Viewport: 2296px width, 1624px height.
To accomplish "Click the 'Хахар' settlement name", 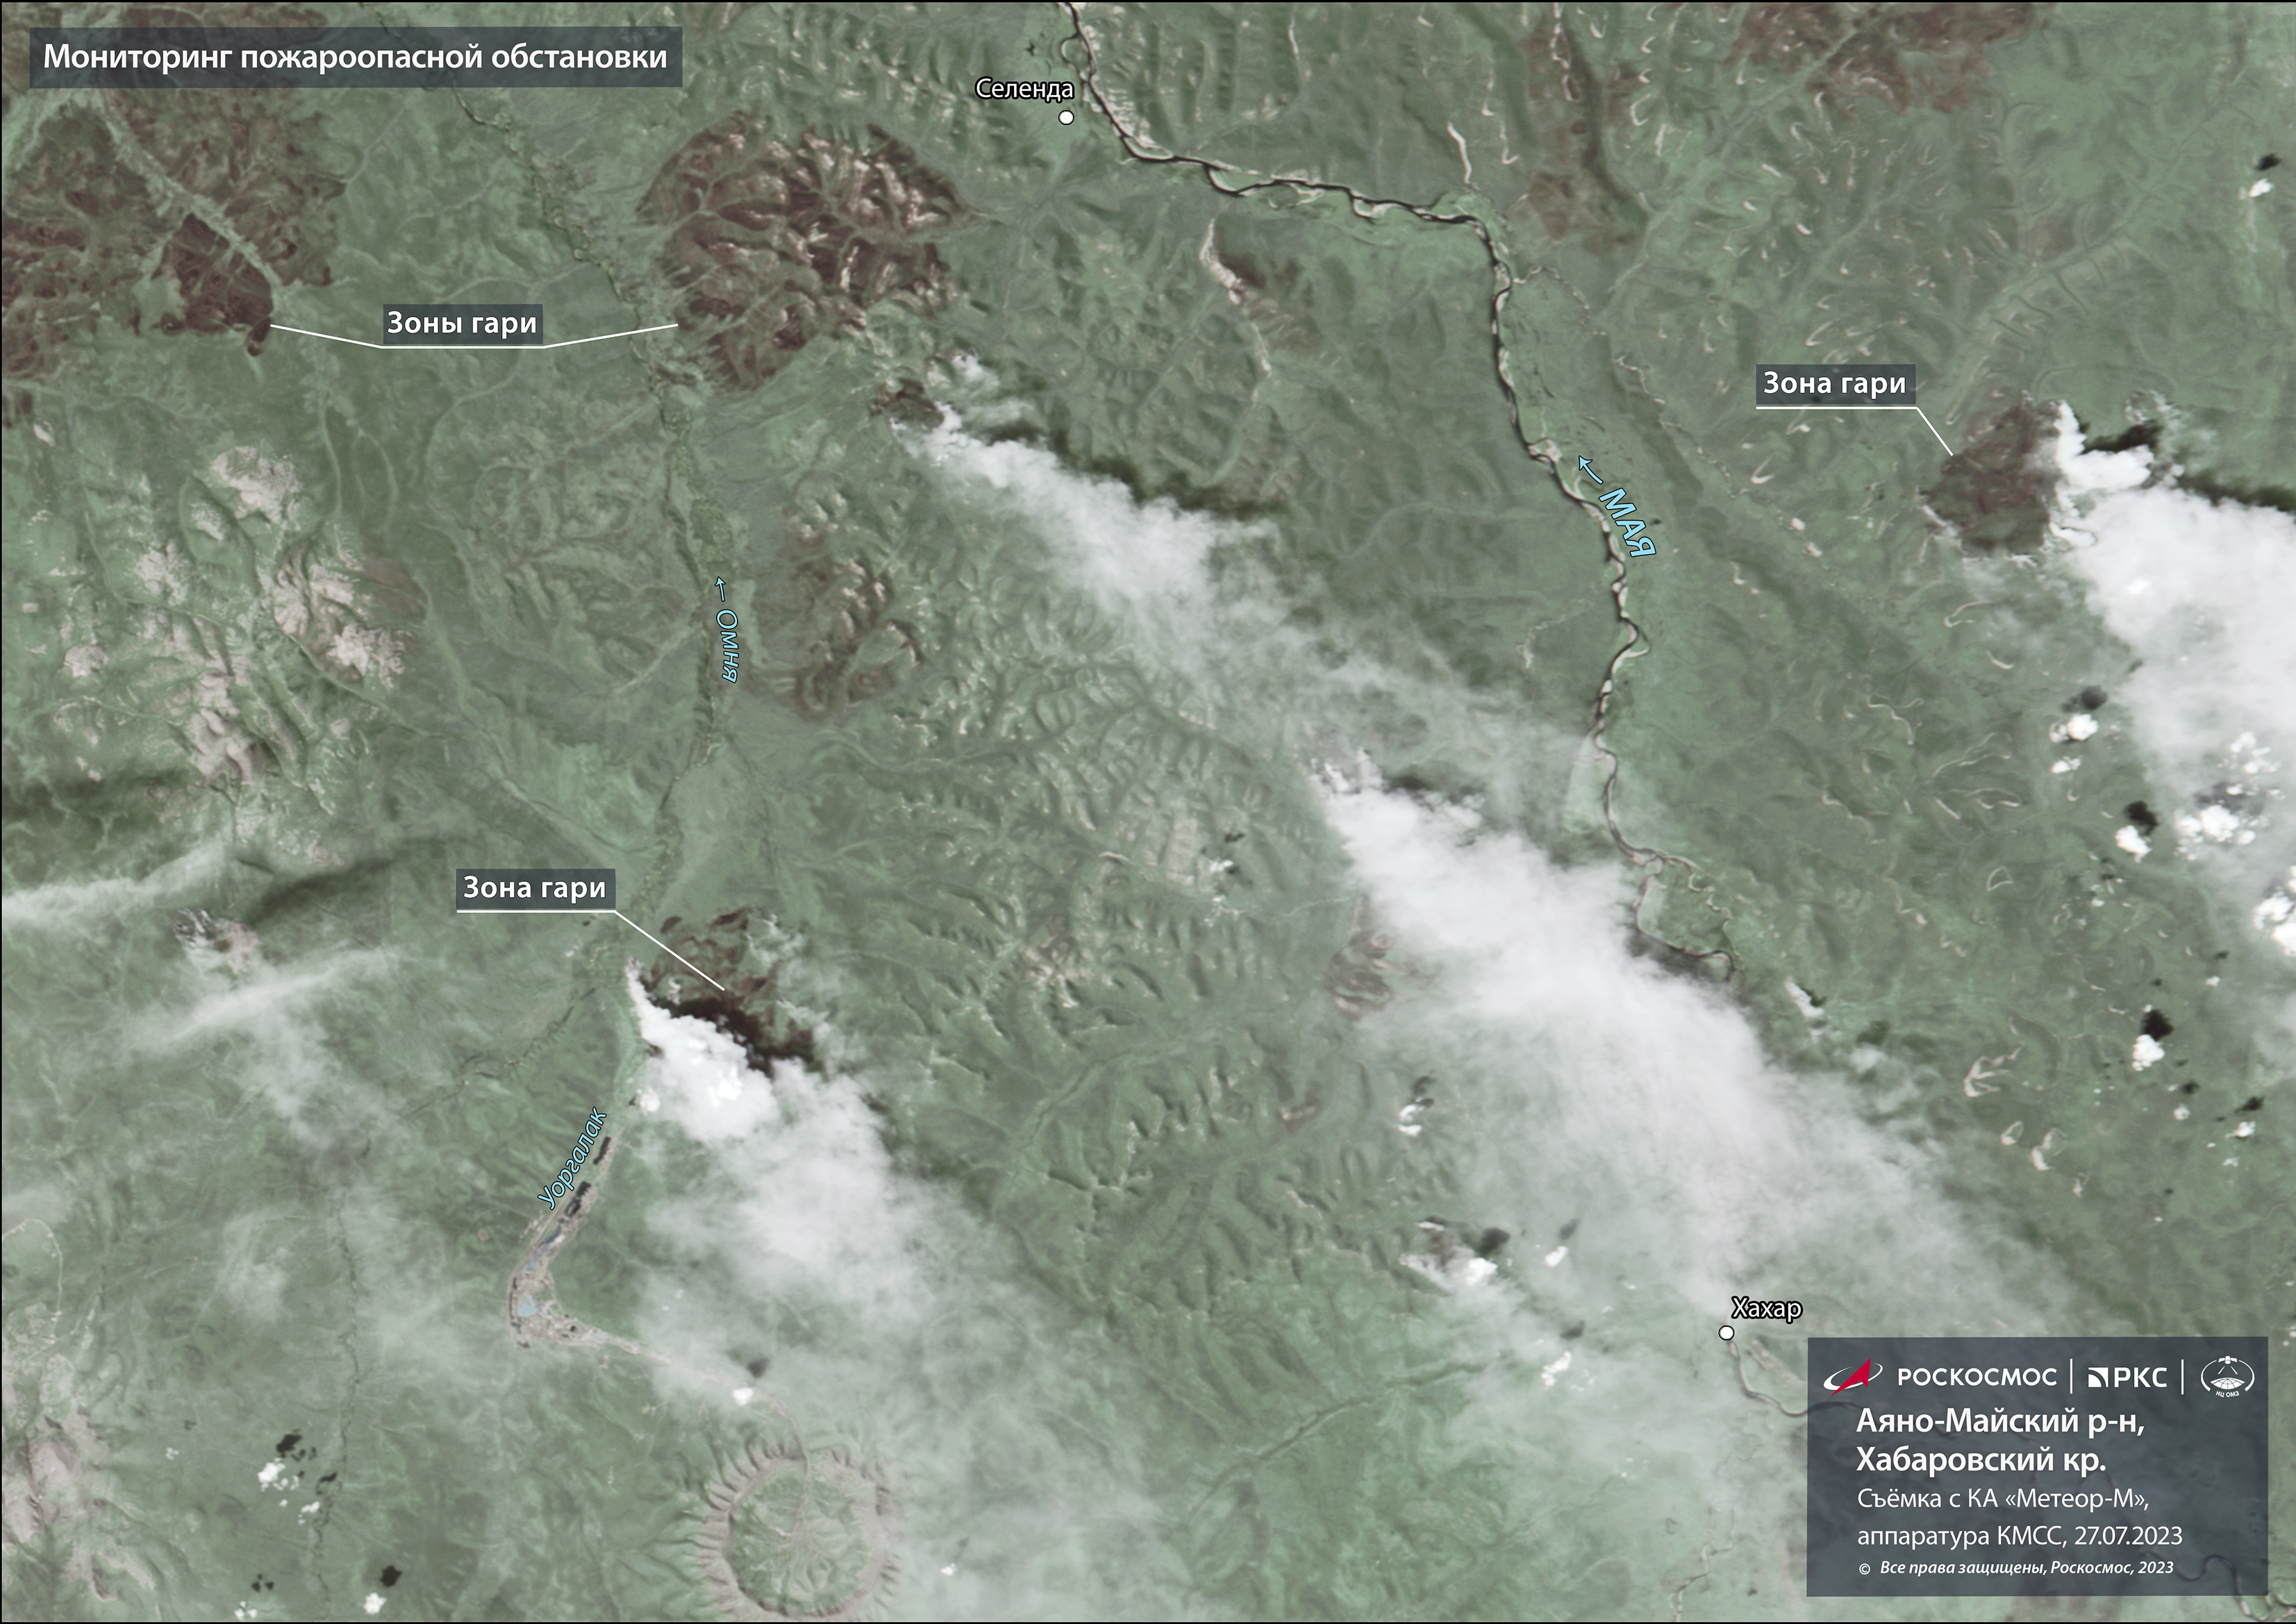I will point(1766,1309).
